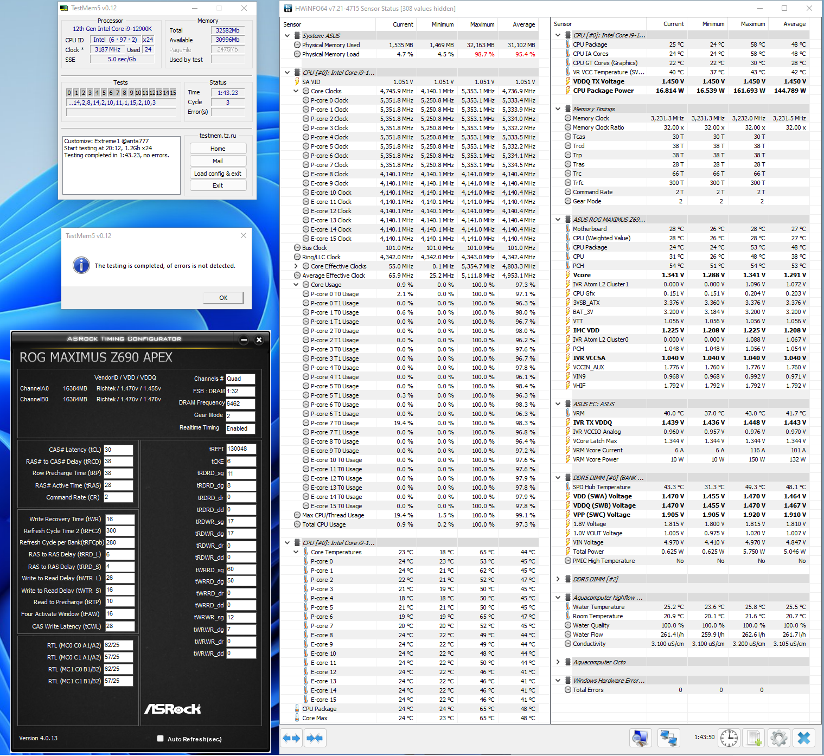Expand the DDR5 DIMM [#2] group
This screenshot has width=824, height=756.
point(558,579)
